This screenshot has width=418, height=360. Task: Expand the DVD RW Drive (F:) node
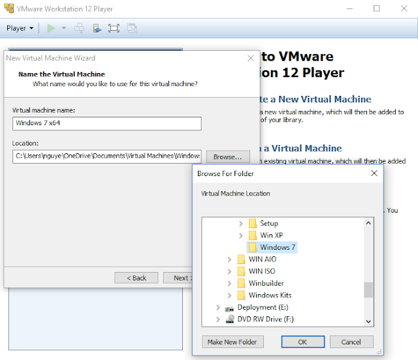click(x=217, y=320)
